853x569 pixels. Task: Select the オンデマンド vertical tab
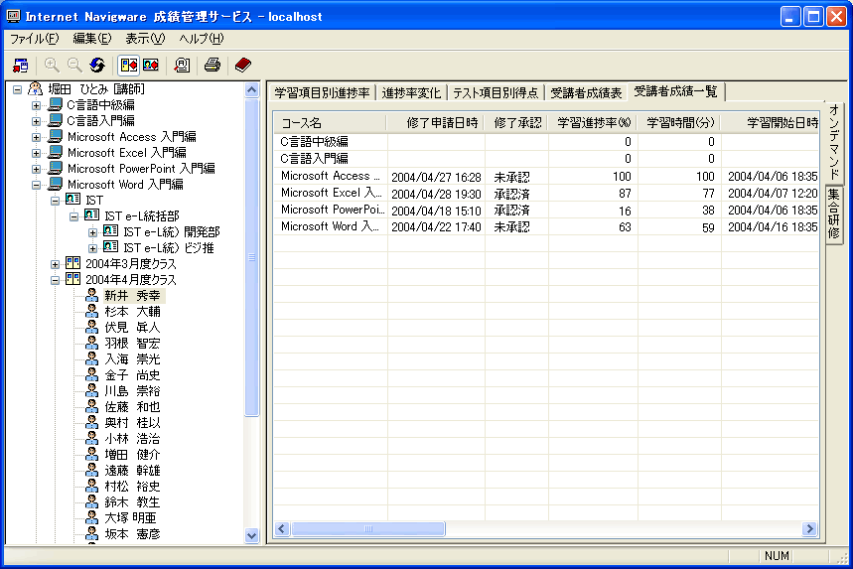pos(834,142)
